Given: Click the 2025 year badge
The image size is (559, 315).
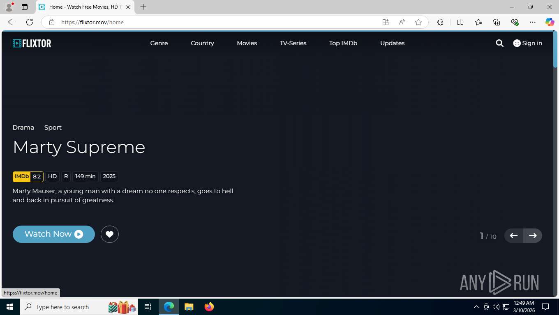Looking at the screenshot, I should point(109,176).
